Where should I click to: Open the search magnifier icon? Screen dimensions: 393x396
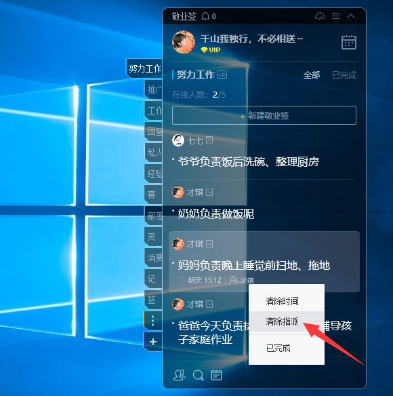click(198, 375)
